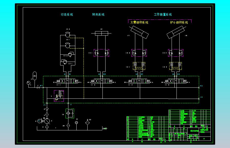Click the green title block table
230x148 pixels.
point(169,125)
